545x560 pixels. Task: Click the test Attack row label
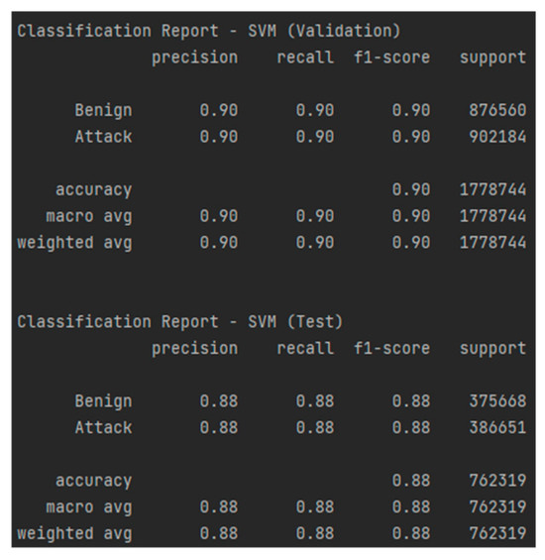pyautogui.click(x=103, y=427)
